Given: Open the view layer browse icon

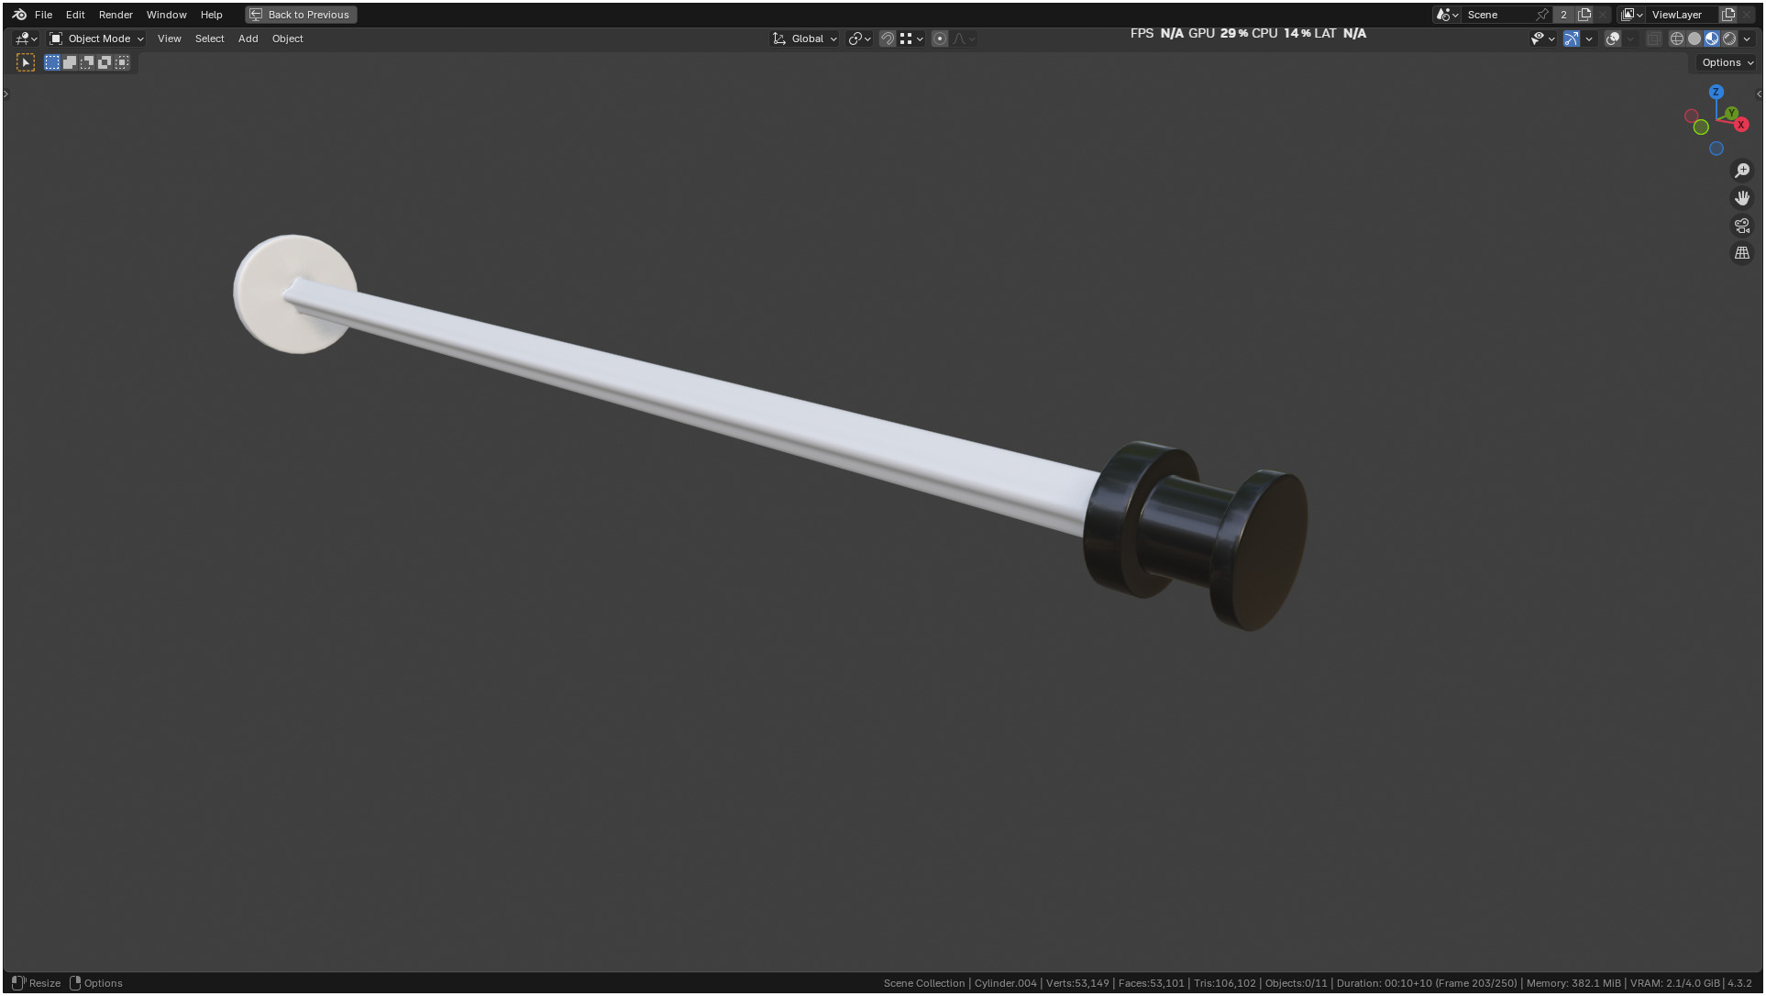Looking at the screenshot, I should pyautogui.click(x=1632, y=15).
